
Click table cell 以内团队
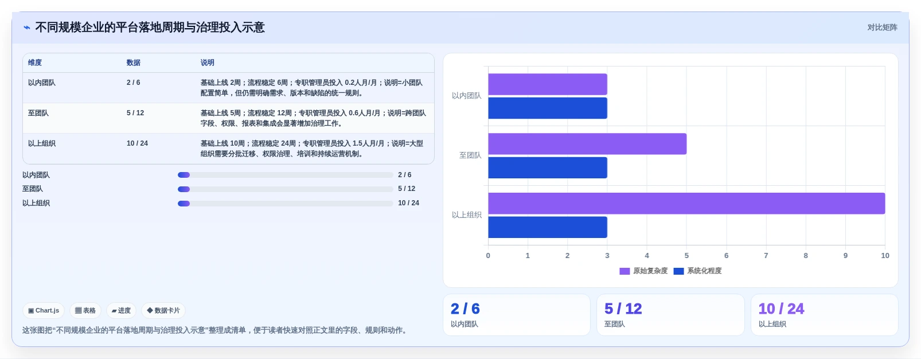coord(42,83)
